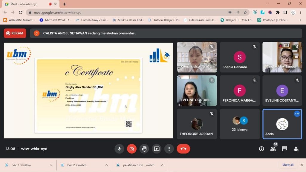306x172 pixels.
Task: Open the Tutorial Belajar C P bookmark
Action: pos(164,20)
